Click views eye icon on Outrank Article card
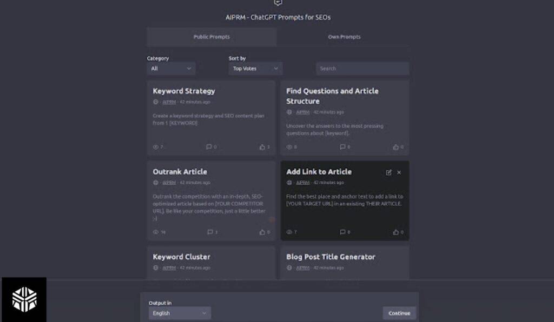Image resolution: width=554 pixels, height=322 pixels. click(155, 232)
